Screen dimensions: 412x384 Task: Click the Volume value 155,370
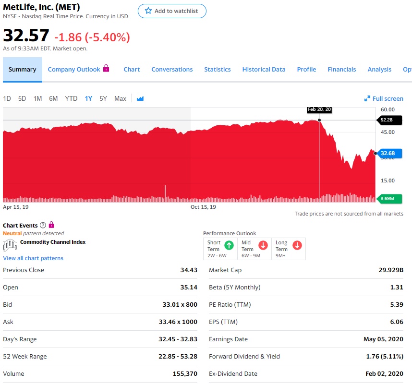coord(185,374)
